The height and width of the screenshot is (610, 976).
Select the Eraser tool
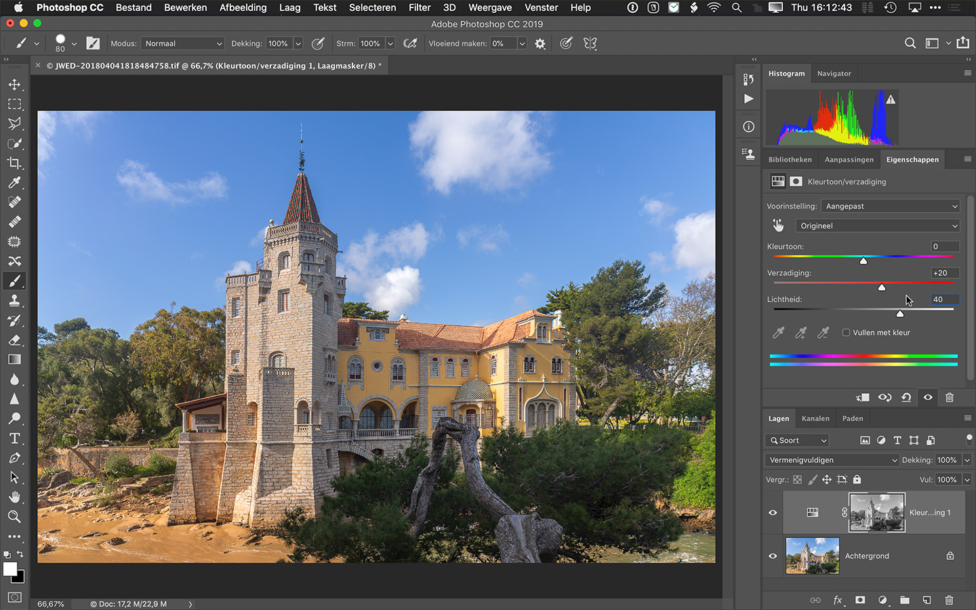pyautogui.click(x=14, y=340)
